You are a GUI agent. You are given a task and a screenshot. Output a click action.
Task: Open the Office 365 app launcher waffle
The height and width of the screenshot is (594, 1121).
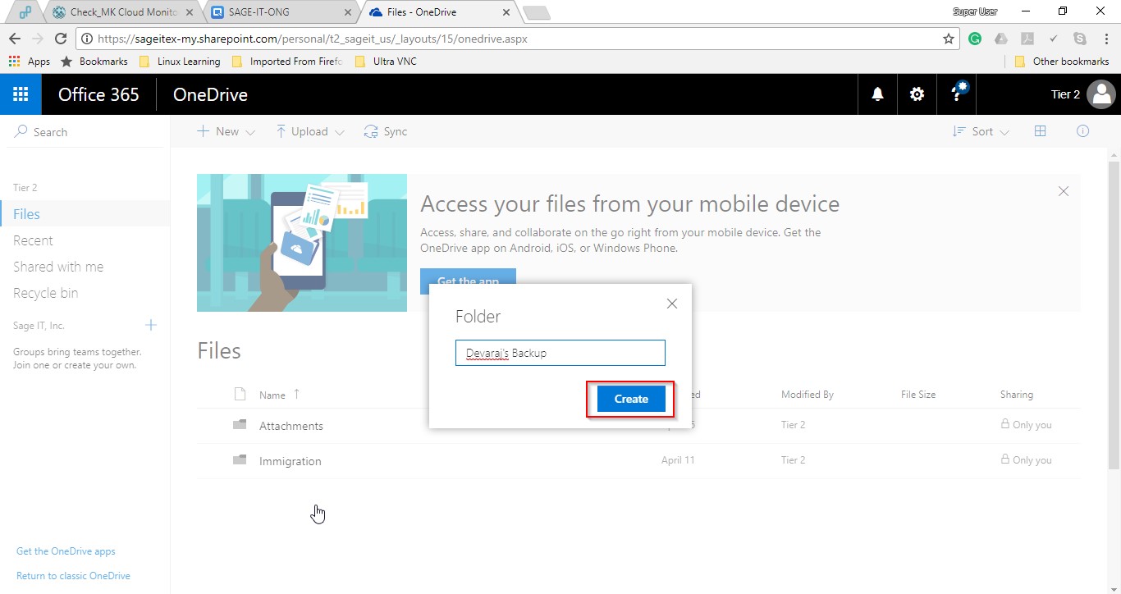21,94
